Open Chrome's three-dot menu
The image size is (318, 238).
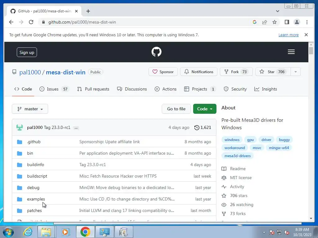307,22
